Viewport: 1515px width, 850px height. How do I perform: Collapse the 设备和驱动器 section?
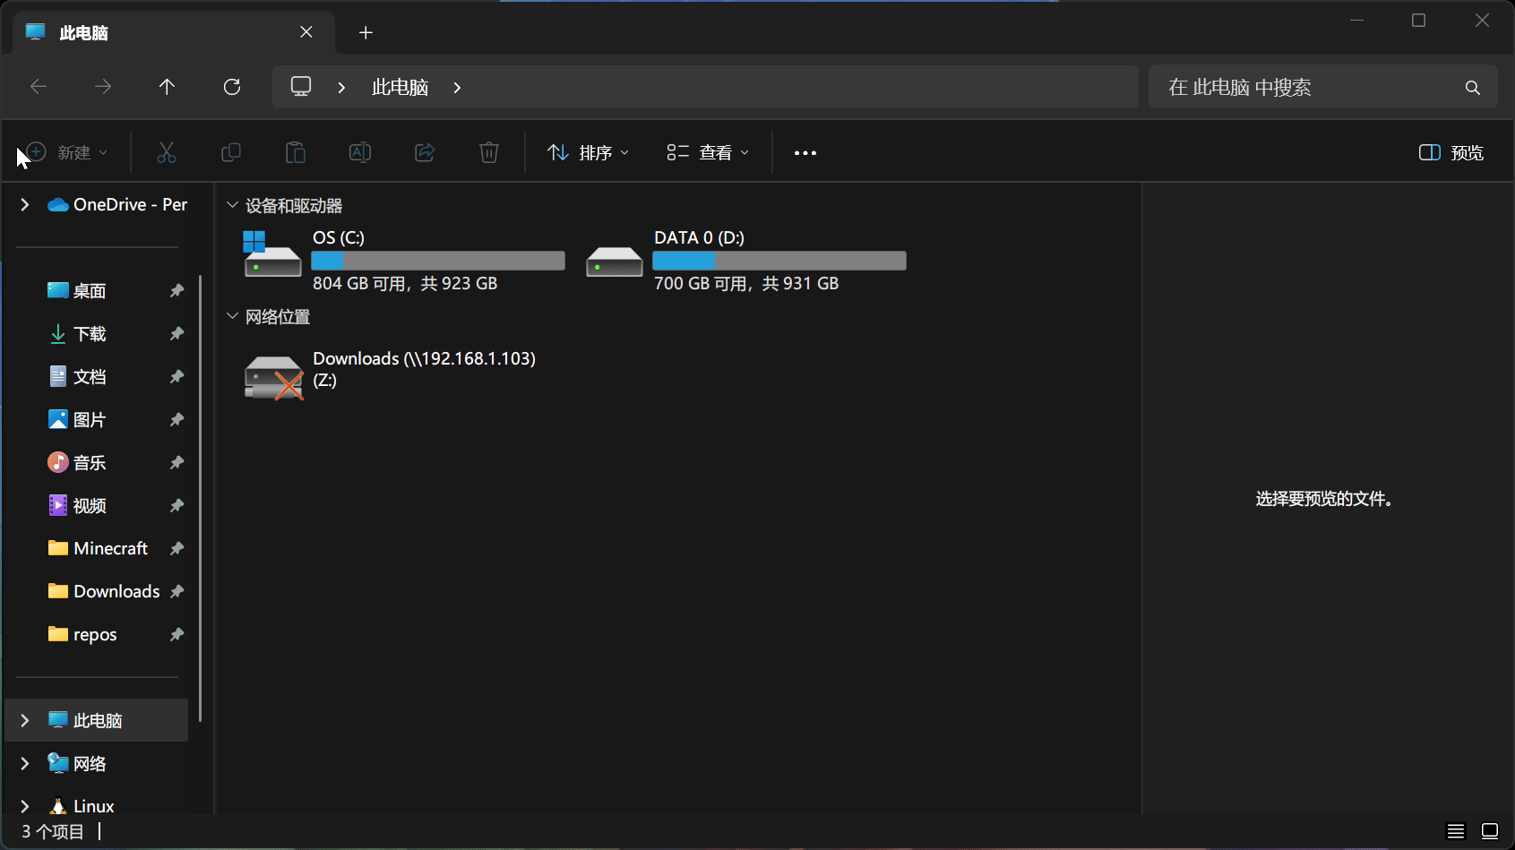click(232, 204)
